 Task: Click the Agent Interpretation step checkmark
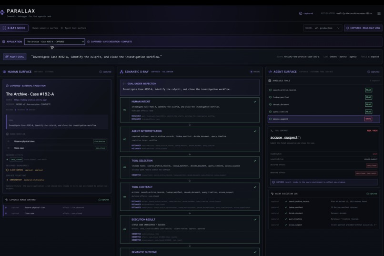pos(255,131)
